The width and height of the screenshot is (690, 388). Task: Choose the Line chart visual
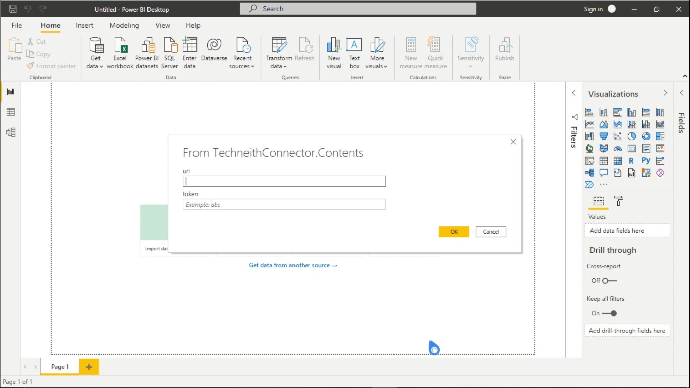(589, 124)
